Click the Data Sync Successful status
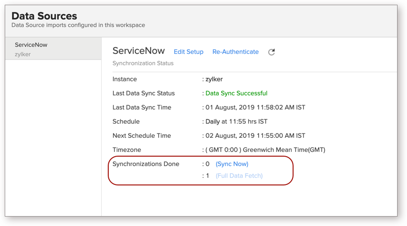 coord(236,93)
